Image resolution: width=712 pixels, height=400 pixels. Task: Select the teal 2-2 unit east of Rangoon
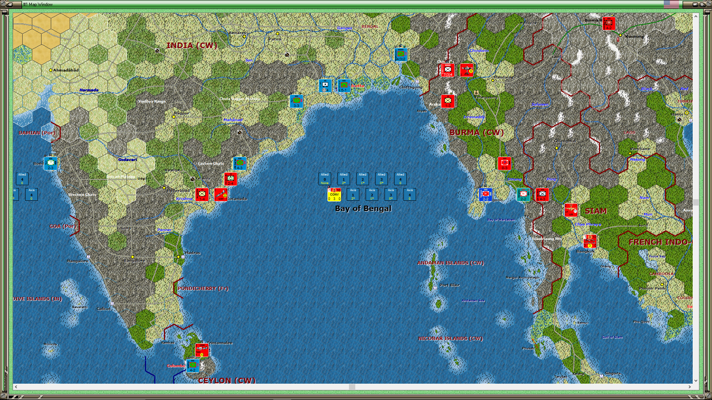point(524,194)
